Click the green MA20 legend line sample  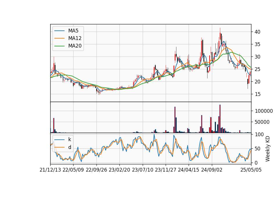(x=59, y=46)
